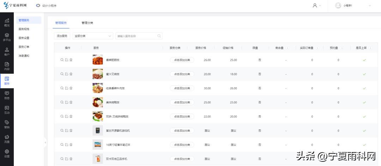
Task: Click the search icon in service name field
Action: (x=159, y=36)
